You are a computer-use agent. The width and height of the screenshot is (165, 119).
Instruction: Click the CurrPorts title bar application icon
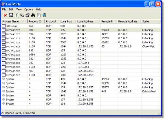(x=4, y=4)
